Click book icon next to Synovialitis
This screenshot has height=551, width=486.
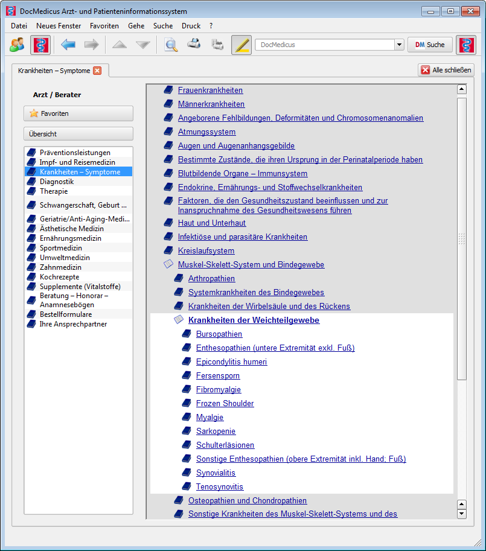tap(187, 473)
